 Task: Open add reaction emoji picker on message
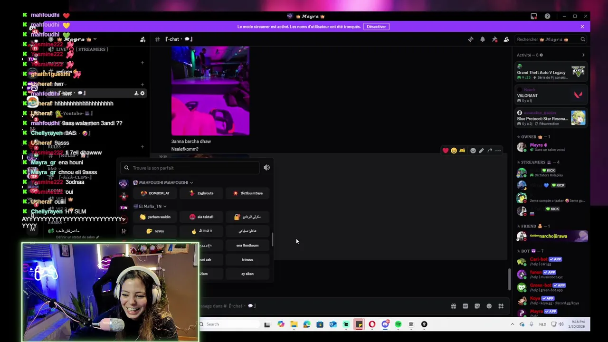473,151
